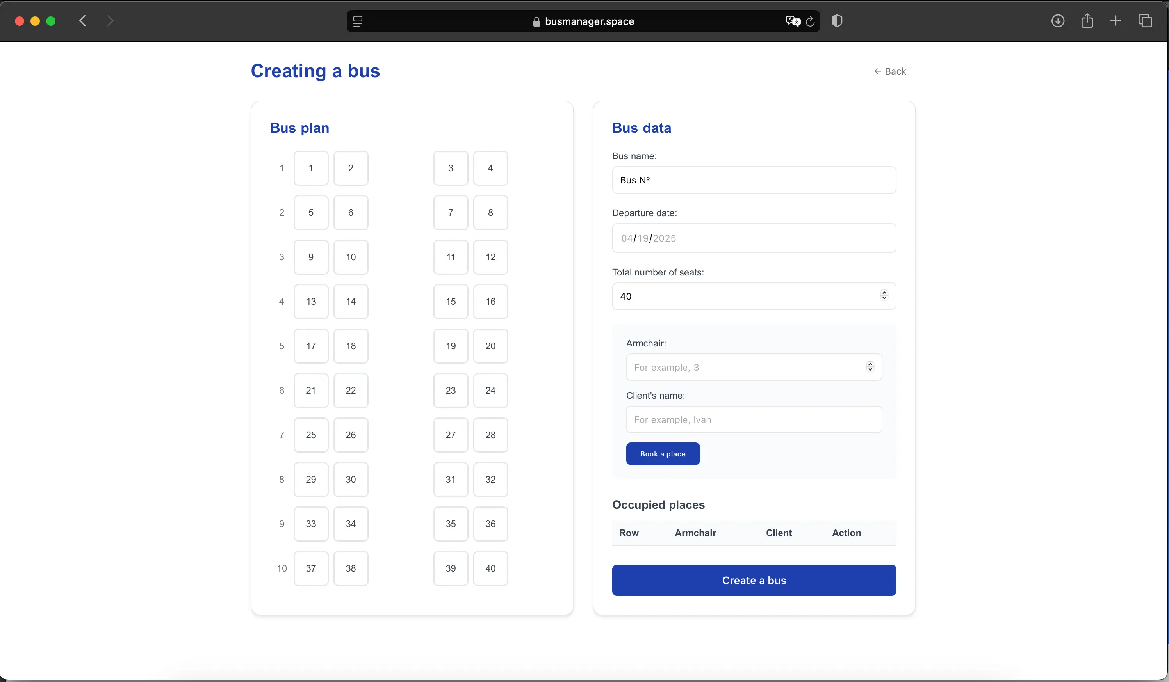Open the page format sidebar menu
Image resolution: width=1169 pixels, height=682 pixels.
[x=358, y=21]
